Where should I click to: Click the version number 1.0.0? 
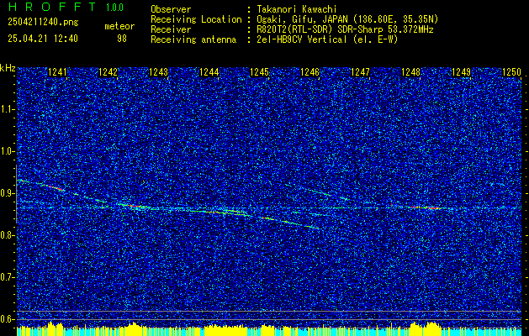tap(114, 7)
